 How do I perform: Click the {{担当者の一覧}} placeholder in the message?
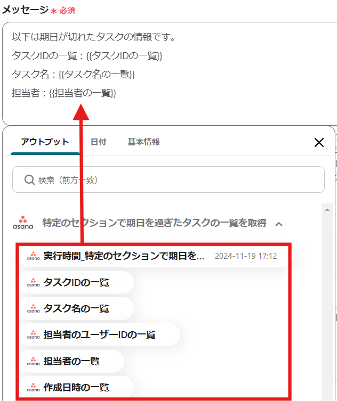point(83,93)
